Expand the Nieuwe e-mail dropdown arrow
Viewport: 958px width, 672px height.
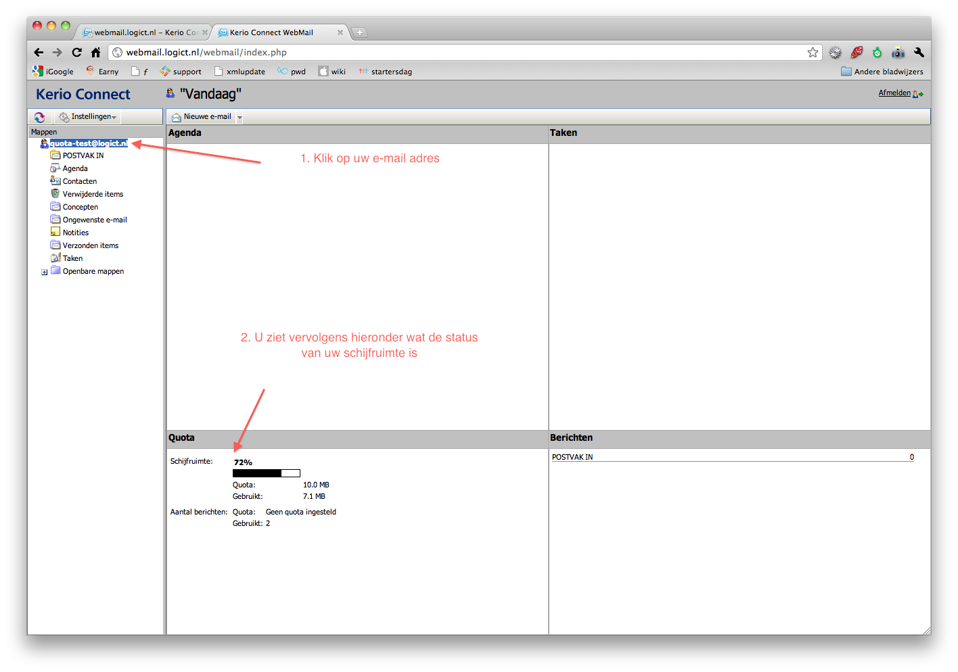[x=239, y=118]
